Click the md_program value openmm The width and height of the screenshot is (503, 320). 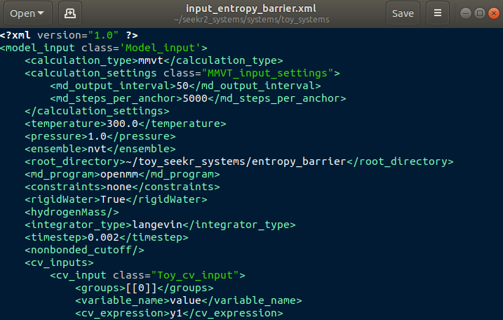(119, 174)
